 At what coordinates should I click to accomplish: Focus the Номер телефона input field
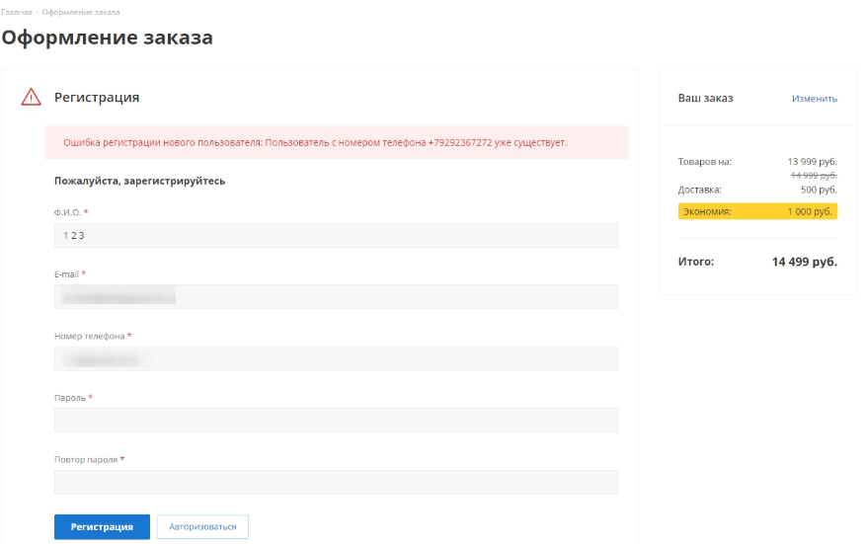pyautogui.click(x=336, y=358)
